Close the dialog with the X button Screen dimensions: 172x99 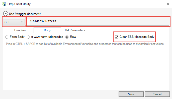point(168,4)
